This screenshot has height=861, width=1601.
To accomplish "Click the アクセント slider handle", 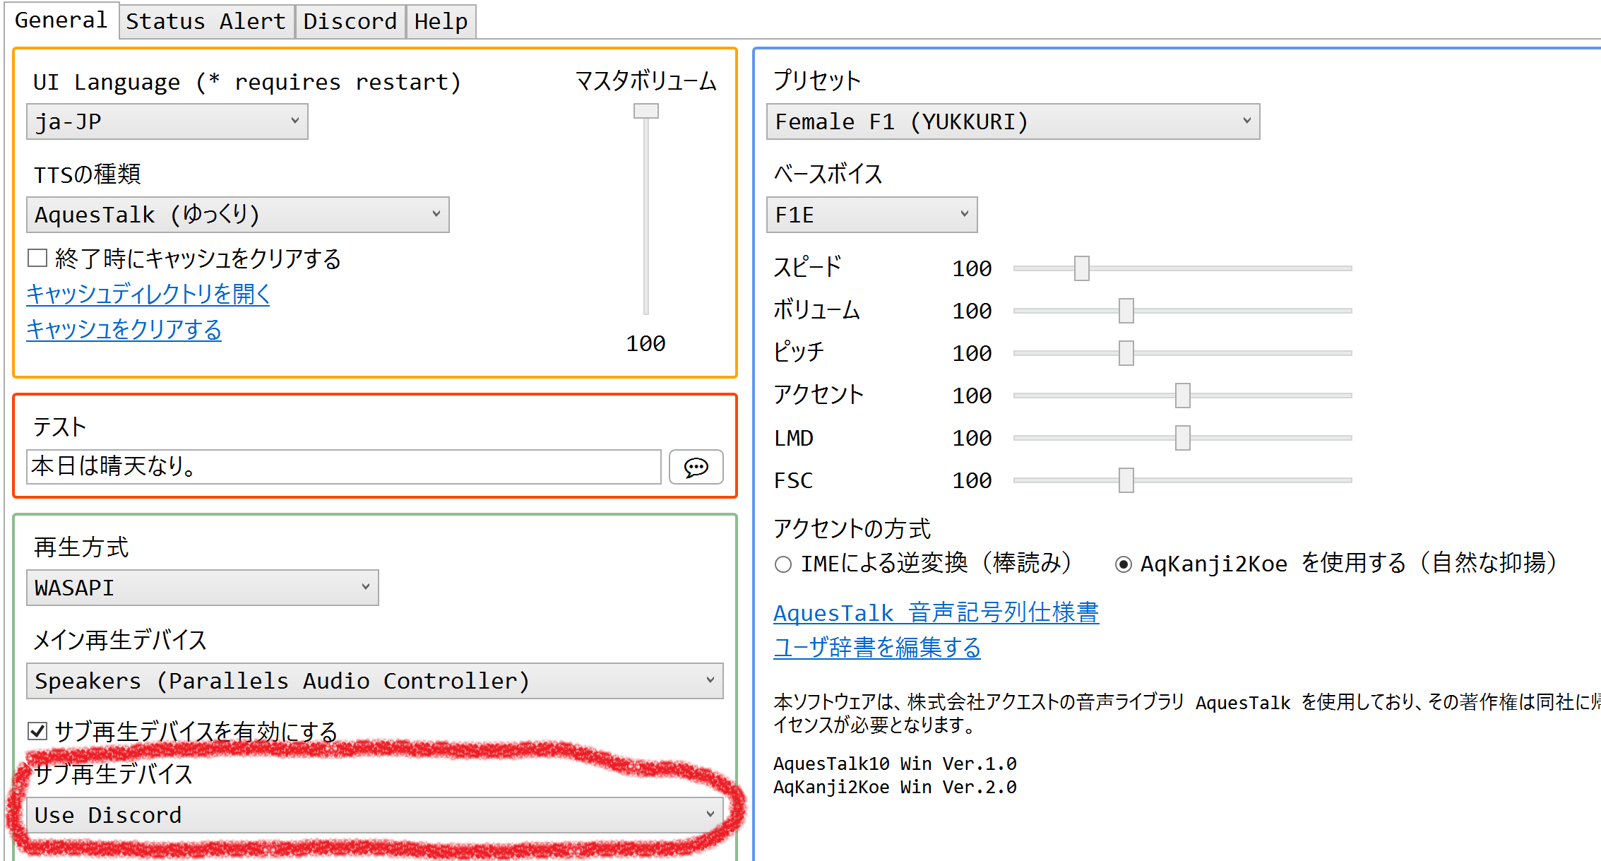I will 1183,396.
